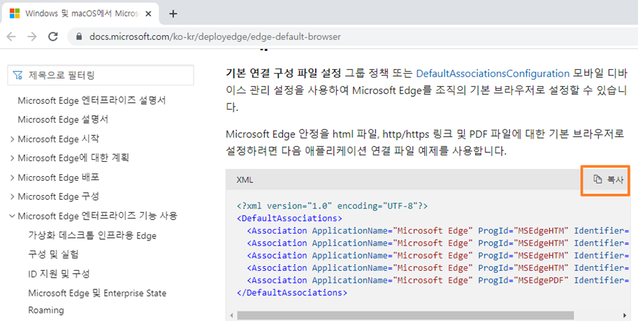Viewport: 638px width, 321px height.
Task: Reload the page with refresh icon
Action: [53, 37]
